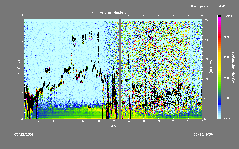Click the green colorbar region near 10.0
Viewport: 239px width, 149px height.
219,78
